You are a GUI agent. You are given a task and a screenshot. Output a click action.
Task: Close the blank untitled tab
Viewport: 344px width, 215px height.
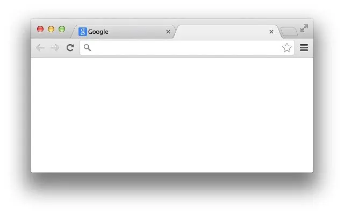click(x=271, y=32)
